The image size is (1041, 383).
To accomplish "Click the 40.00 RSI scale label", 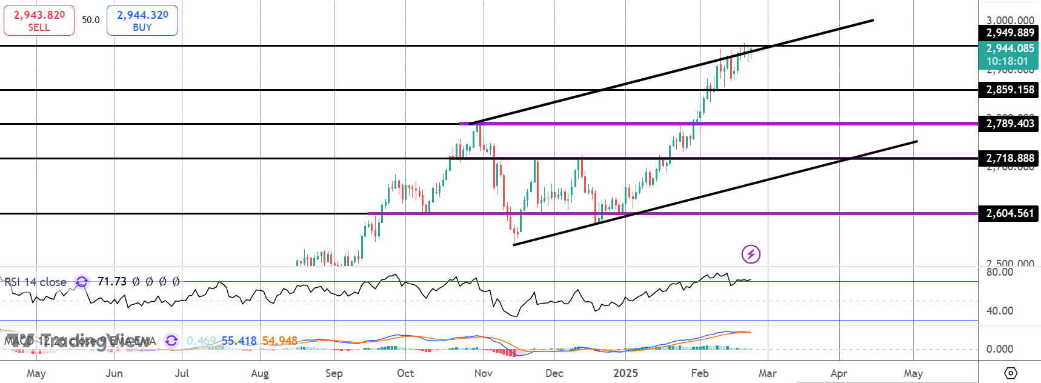I will [x=1000, y=311].
